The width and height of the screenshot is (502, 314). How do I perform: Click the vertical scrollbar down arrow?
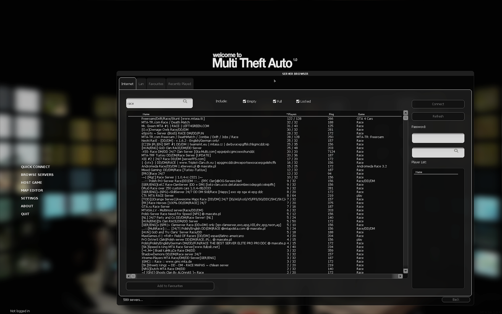(x=406, y=270)
